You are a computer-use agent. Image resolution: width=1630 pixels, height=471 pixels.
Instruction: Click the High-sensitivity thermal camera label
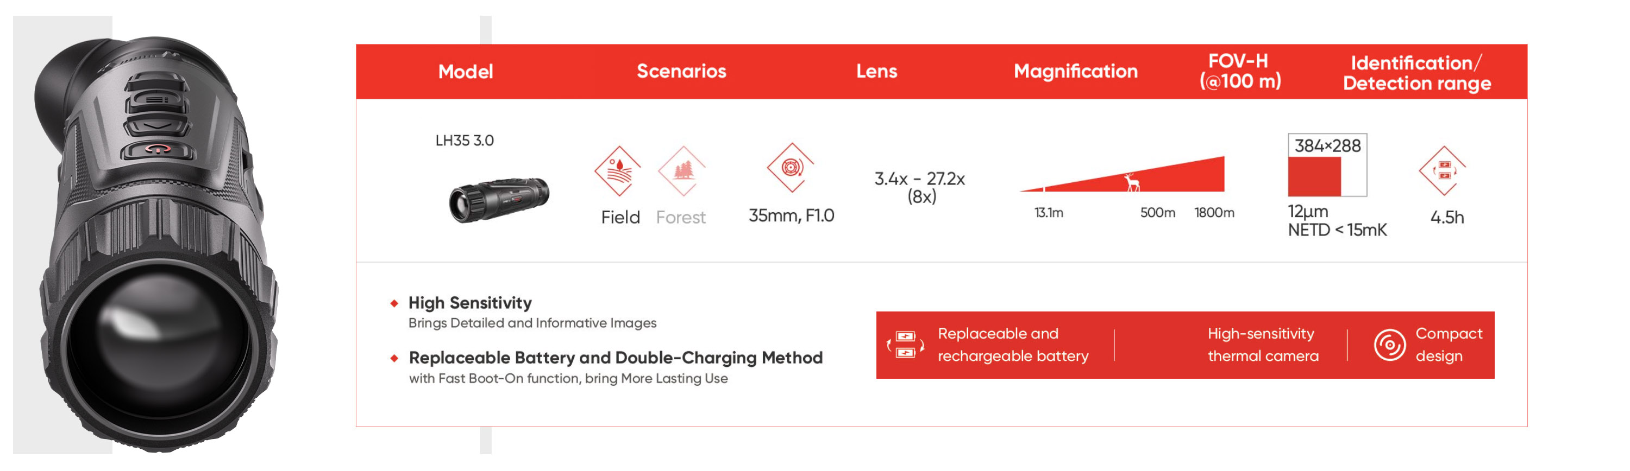tap(1262, 345)
